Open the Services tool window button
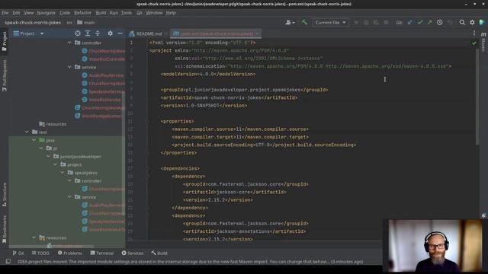 132,253
